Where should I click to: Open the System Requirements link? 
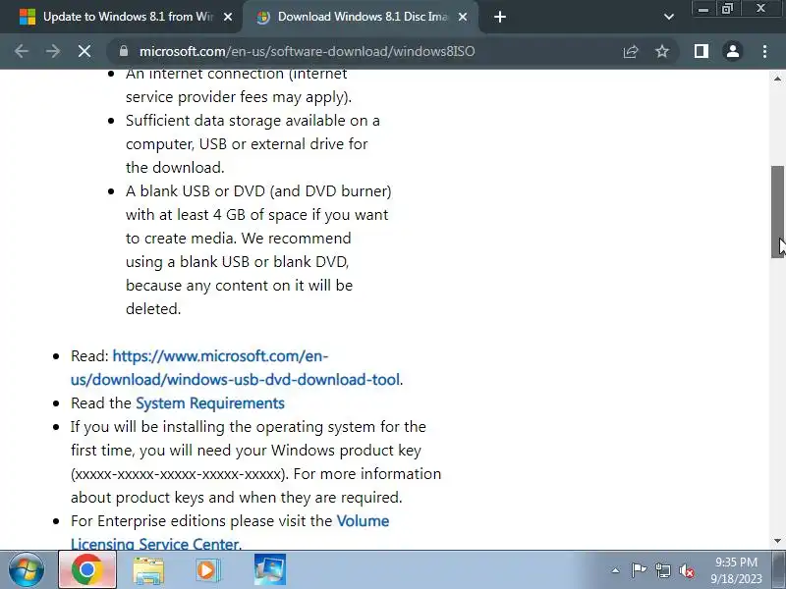[210, 403]
